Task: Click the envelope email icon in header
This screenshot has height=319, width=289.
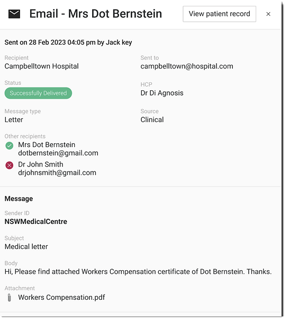Action: (x=14, y=14)
